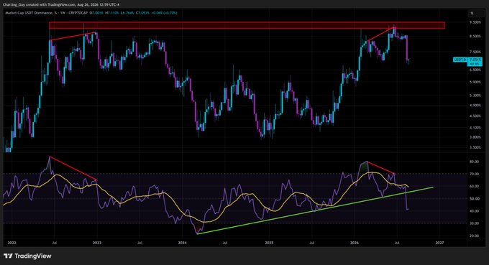Image resolution: width=489 pixels, height=265 pixels.
Task: Click the 3.800% price axis label
Action: 475,137
